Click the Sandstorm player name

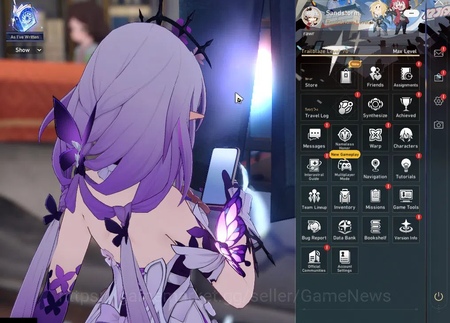[x=343, y=13]
